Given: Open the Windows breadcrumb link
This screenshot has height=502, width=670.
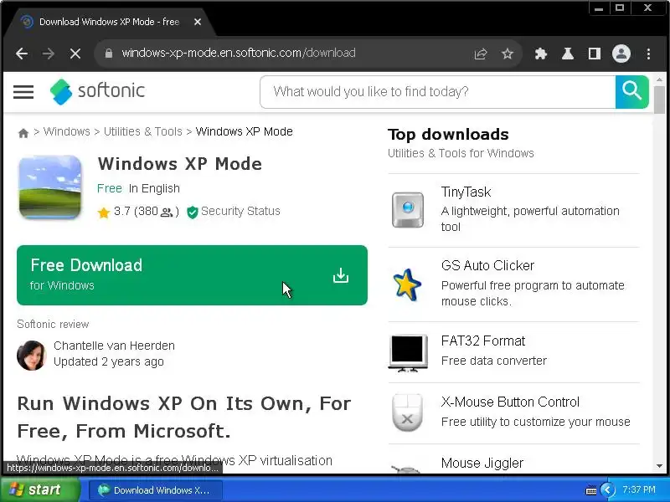Looking at the screenshot, I should click(x=67, y=131).
